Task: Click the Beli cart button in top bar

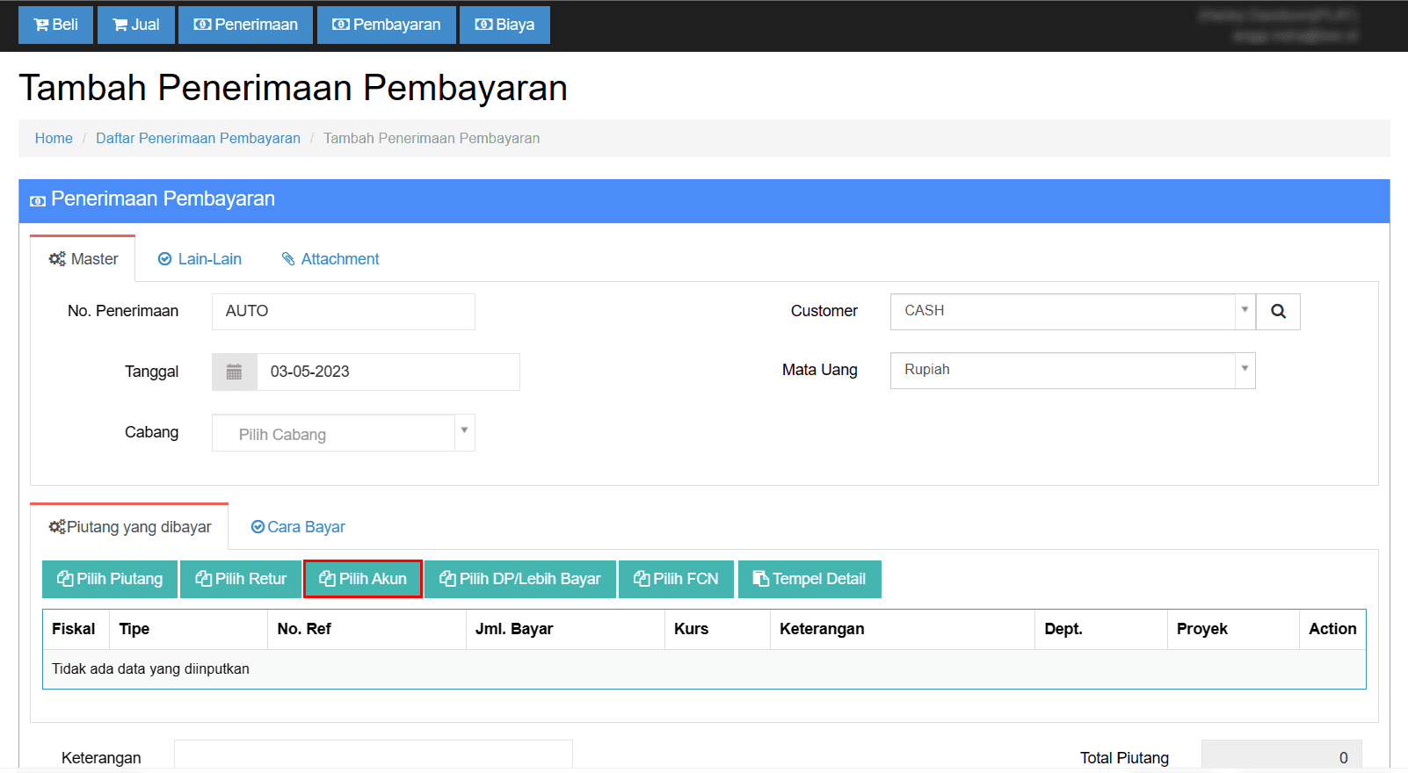Action: pos(55,25)
